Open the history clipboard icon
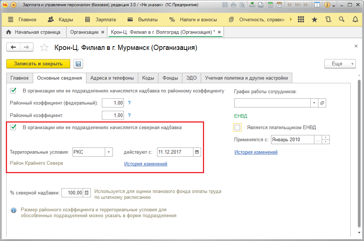Viewport: 364px width, 241px height. 328,19
